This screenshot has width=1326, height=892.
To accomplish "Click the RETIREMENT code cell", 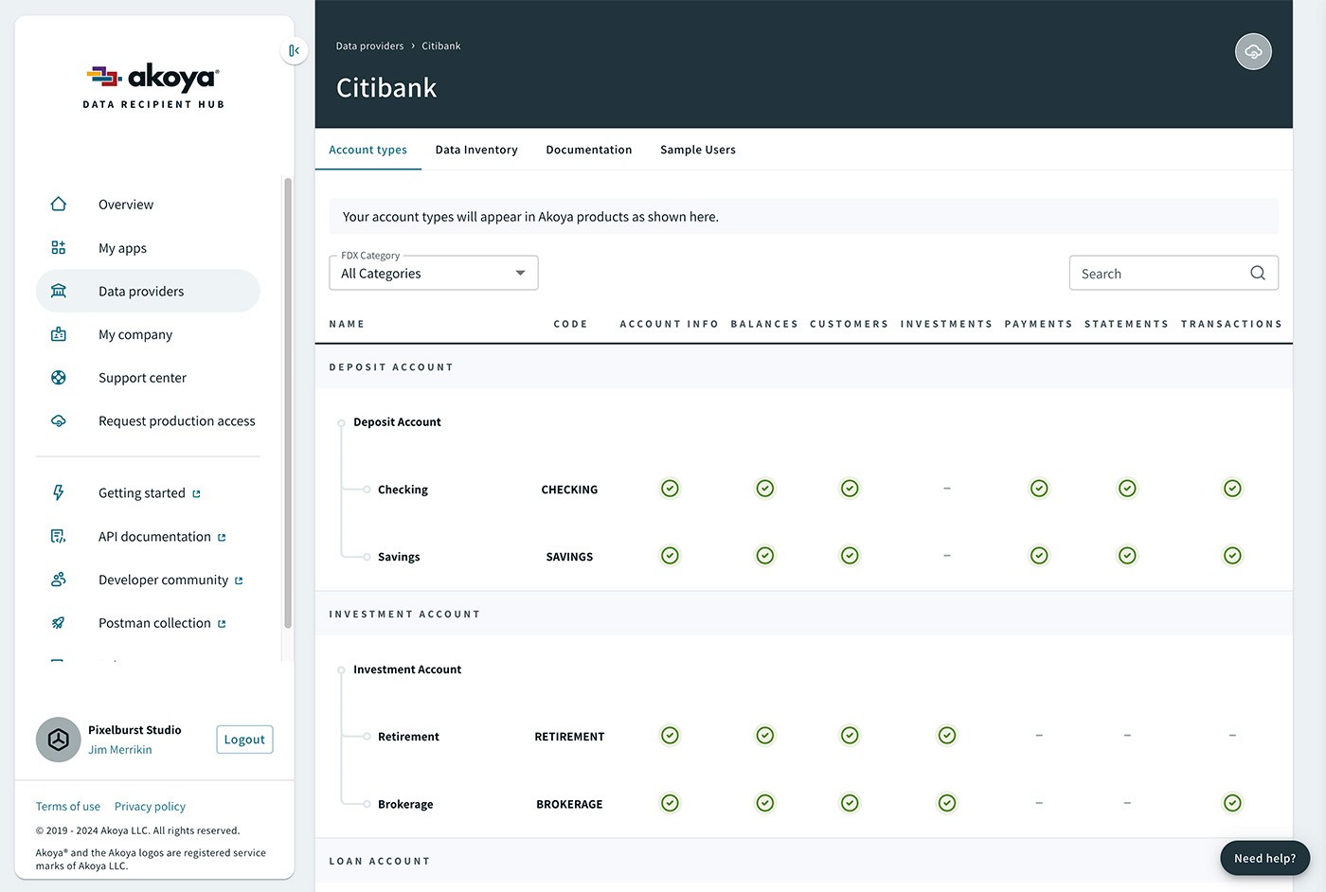I will coord(569,737).
